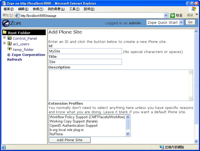Select the Root Folder entry
Image resolution: width=200 pixels, height=151 pixels.
click(24, 32)
